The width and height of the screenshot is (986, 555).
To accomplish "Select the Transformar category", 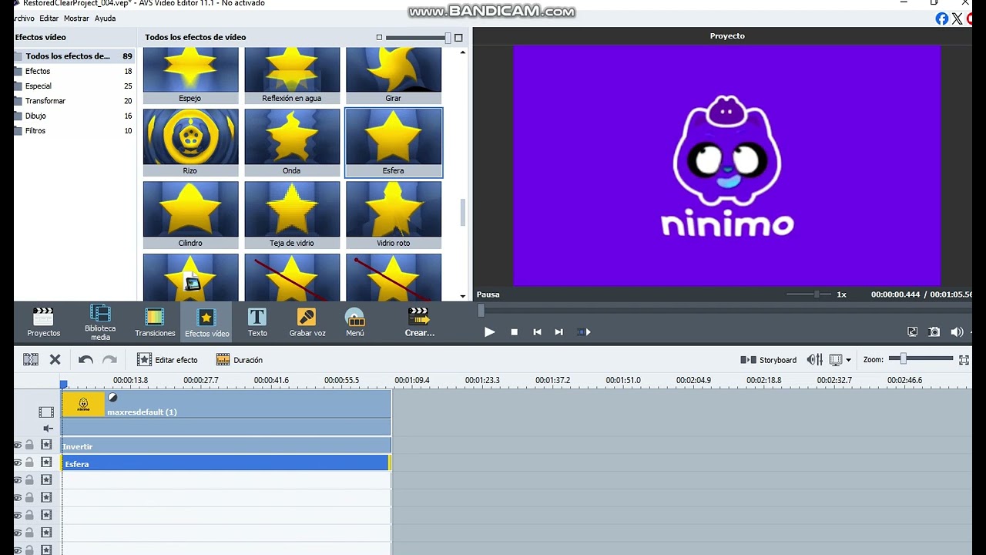I will point(74,101).
